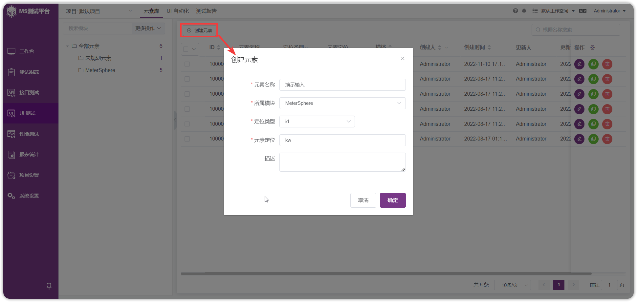Screen dimensions: 637x302
Task: Open 测试跟踪 in the sidebar
Action: coord(29,72)
